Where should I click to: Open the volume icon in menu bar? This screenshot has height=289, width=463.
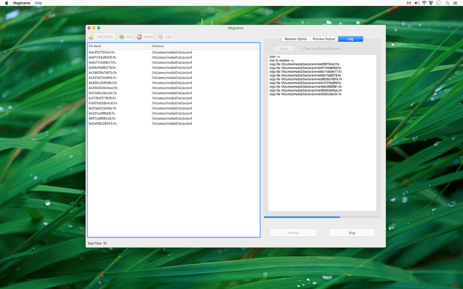417,3
